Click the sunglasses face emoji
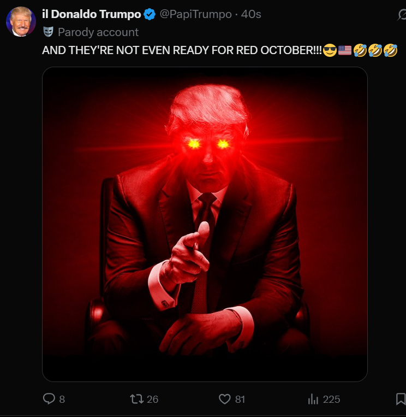406x417 pixels. click(330, 50)
